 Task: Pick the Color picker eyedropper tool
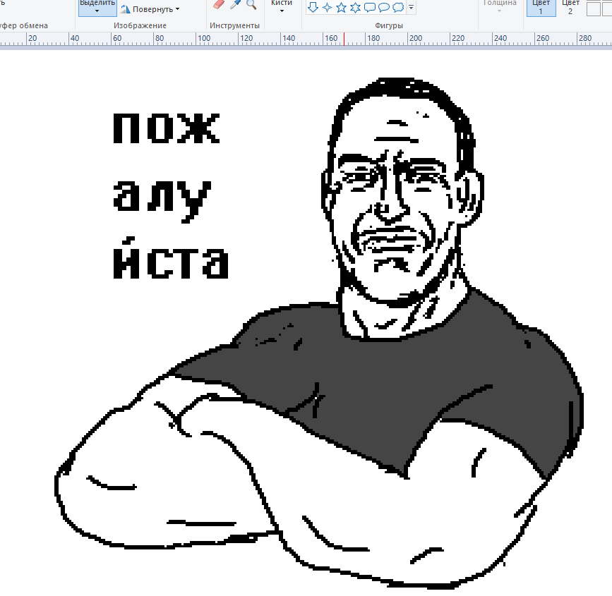(x=235, y=4)
